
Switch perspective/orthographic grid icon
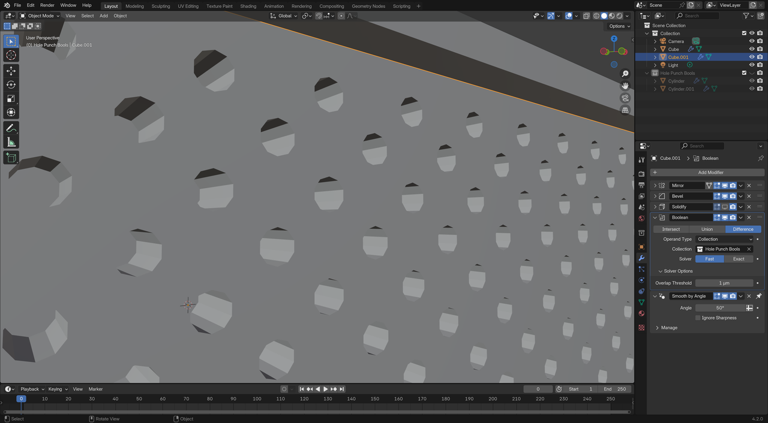point(625,110)
